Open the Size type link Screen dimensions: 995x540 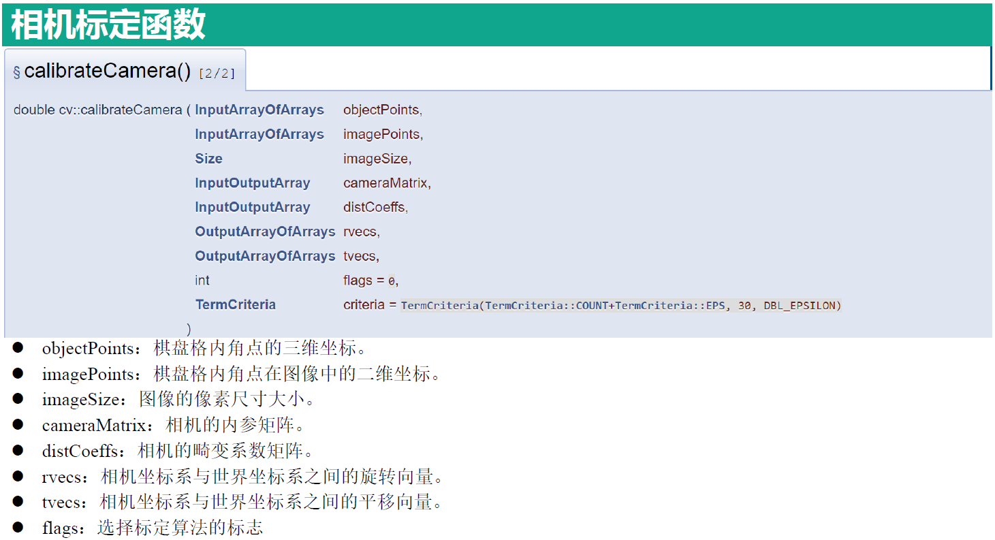tap(208, 159)
